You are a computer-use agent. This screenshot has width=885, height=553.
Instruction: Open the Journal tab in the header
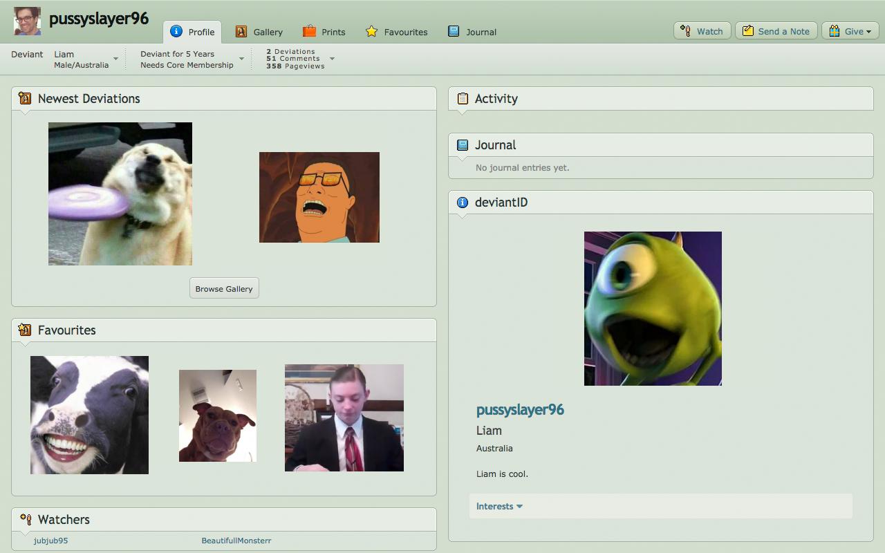pos(472,32)
